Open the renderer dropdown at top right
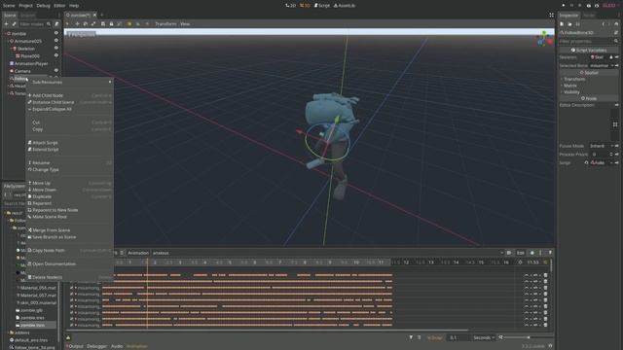This screenshot has height=350, width=623. click(610, 6)
